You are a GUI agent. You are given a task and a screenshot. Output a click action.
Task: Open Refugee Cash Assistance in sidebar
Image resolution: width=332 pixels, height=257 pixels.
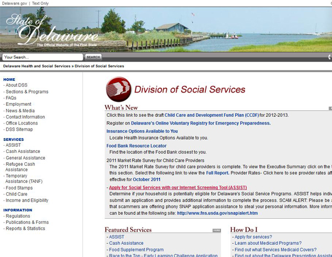(x=20, y=167)
